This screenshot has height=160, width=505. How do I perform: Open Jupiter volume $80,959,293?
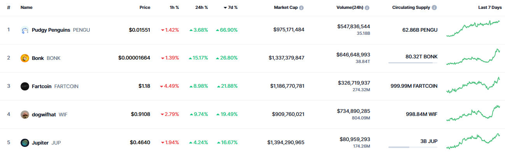(355, 140)
